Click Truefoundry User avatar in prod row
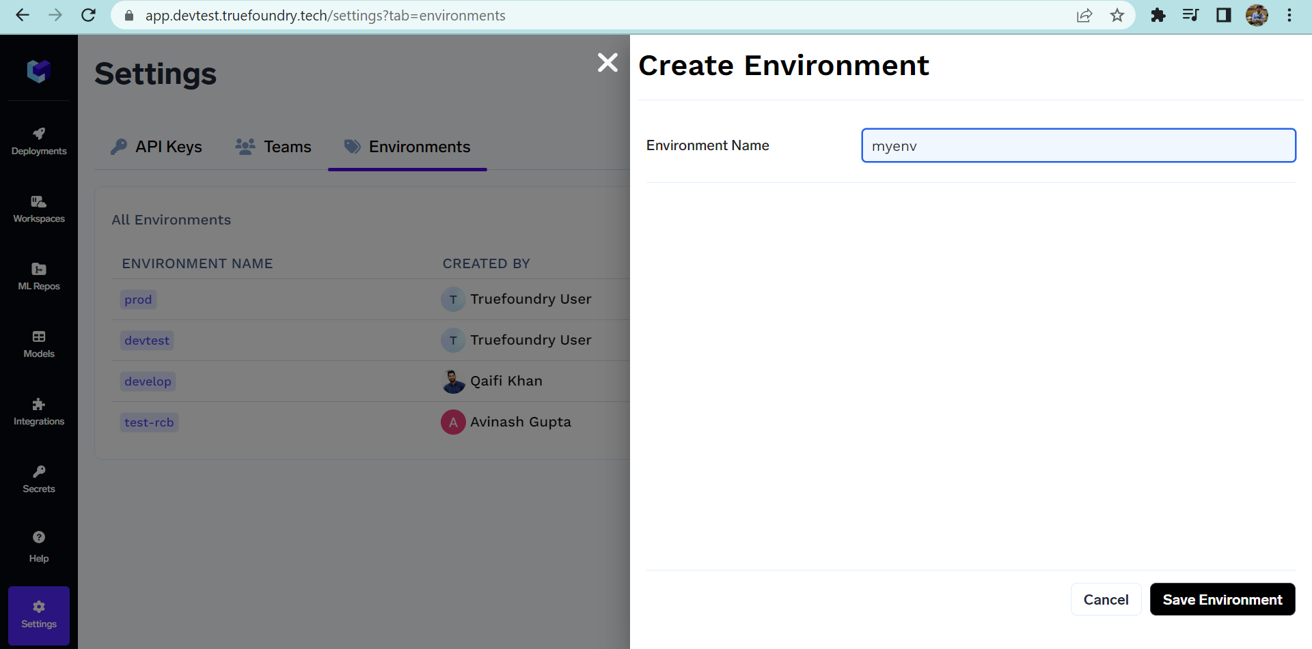Image resolution: width=1312 pixels, height=649 pixels. [x=453, y=300]
